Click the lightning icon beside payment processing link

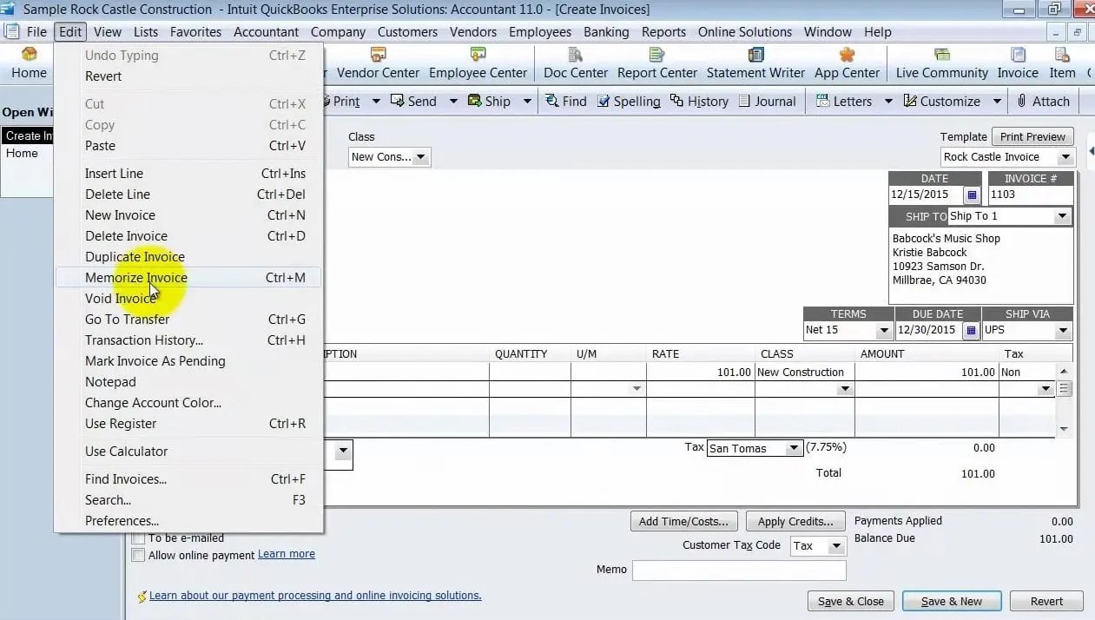coord(142,597)
